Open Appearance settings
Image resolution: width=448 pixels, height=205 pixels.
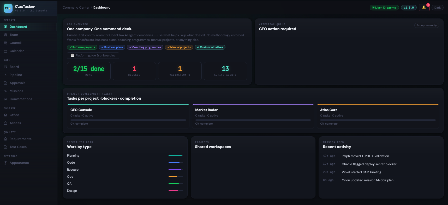coord(28,163)
